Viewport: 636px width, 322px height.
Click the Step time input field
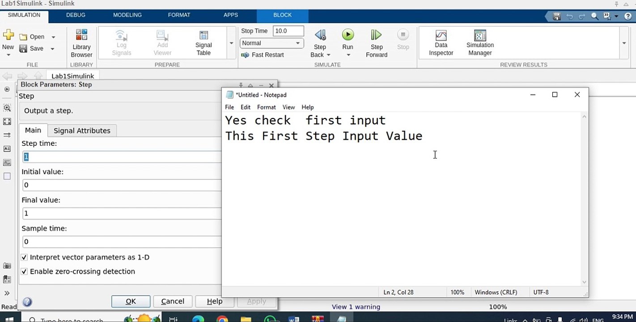[x=122, y=157]
